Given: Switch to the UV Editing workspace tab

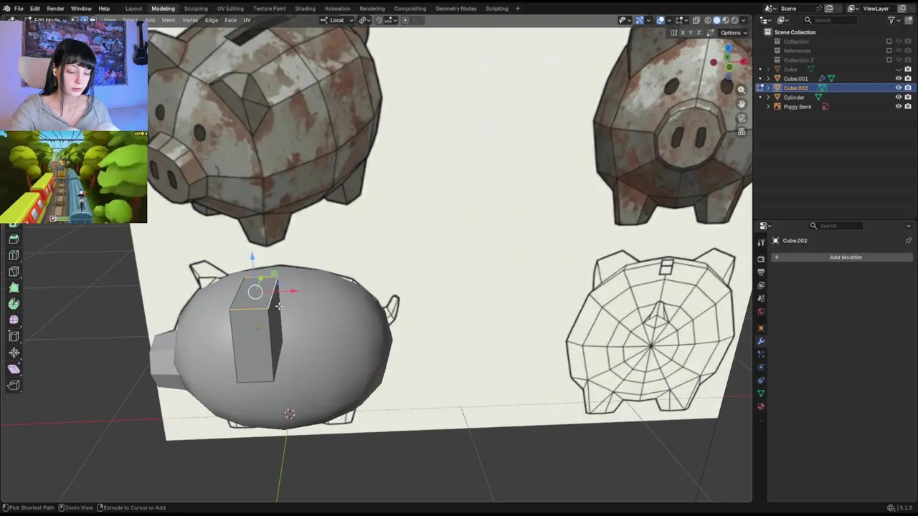Looking at the screenshot, I should coord(230,9).
